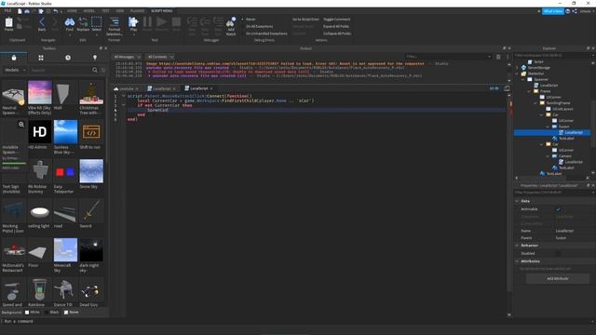Click the new file icon in quick access bar

(20, 11)
